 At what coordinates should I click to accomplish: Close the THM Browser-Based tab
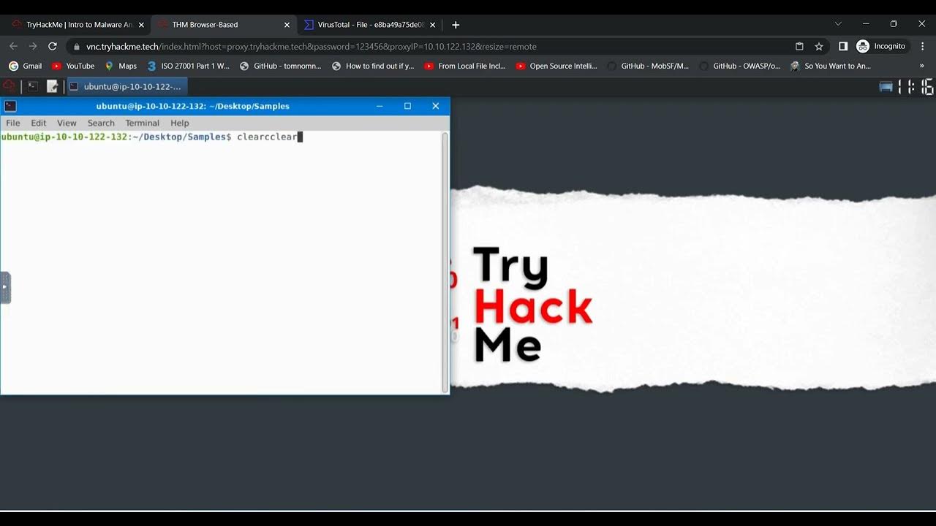coord(287,25)
